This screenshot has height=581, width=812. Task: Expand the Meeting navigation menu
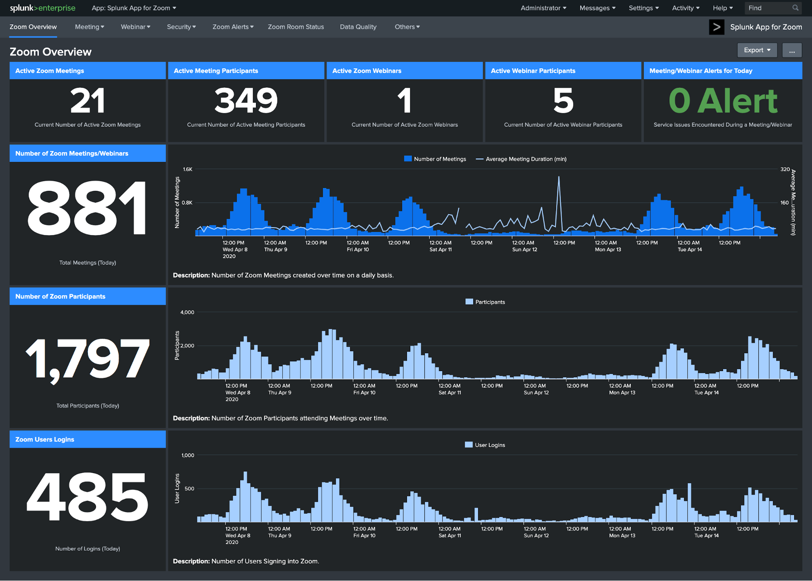[89, 27]
